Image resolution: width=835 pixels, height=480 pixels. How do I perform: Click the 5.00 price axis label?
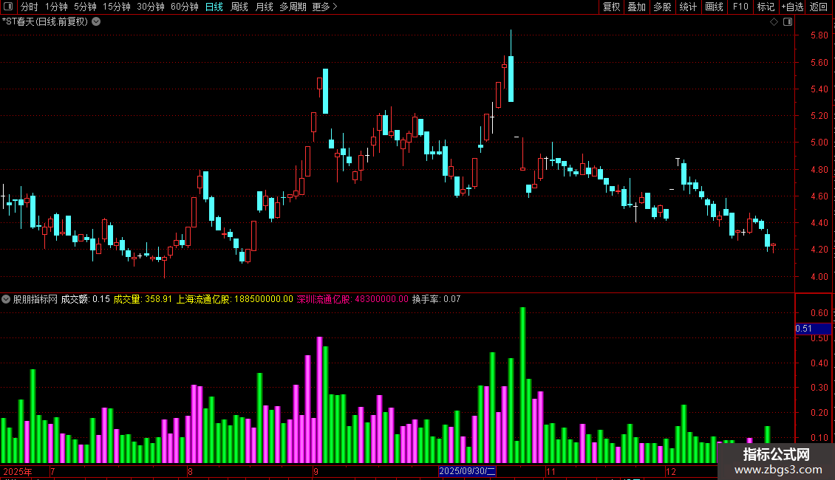[819, 142]
